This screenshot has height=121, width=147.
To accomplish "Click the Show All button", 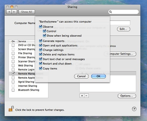I will (x=27, y=12).
